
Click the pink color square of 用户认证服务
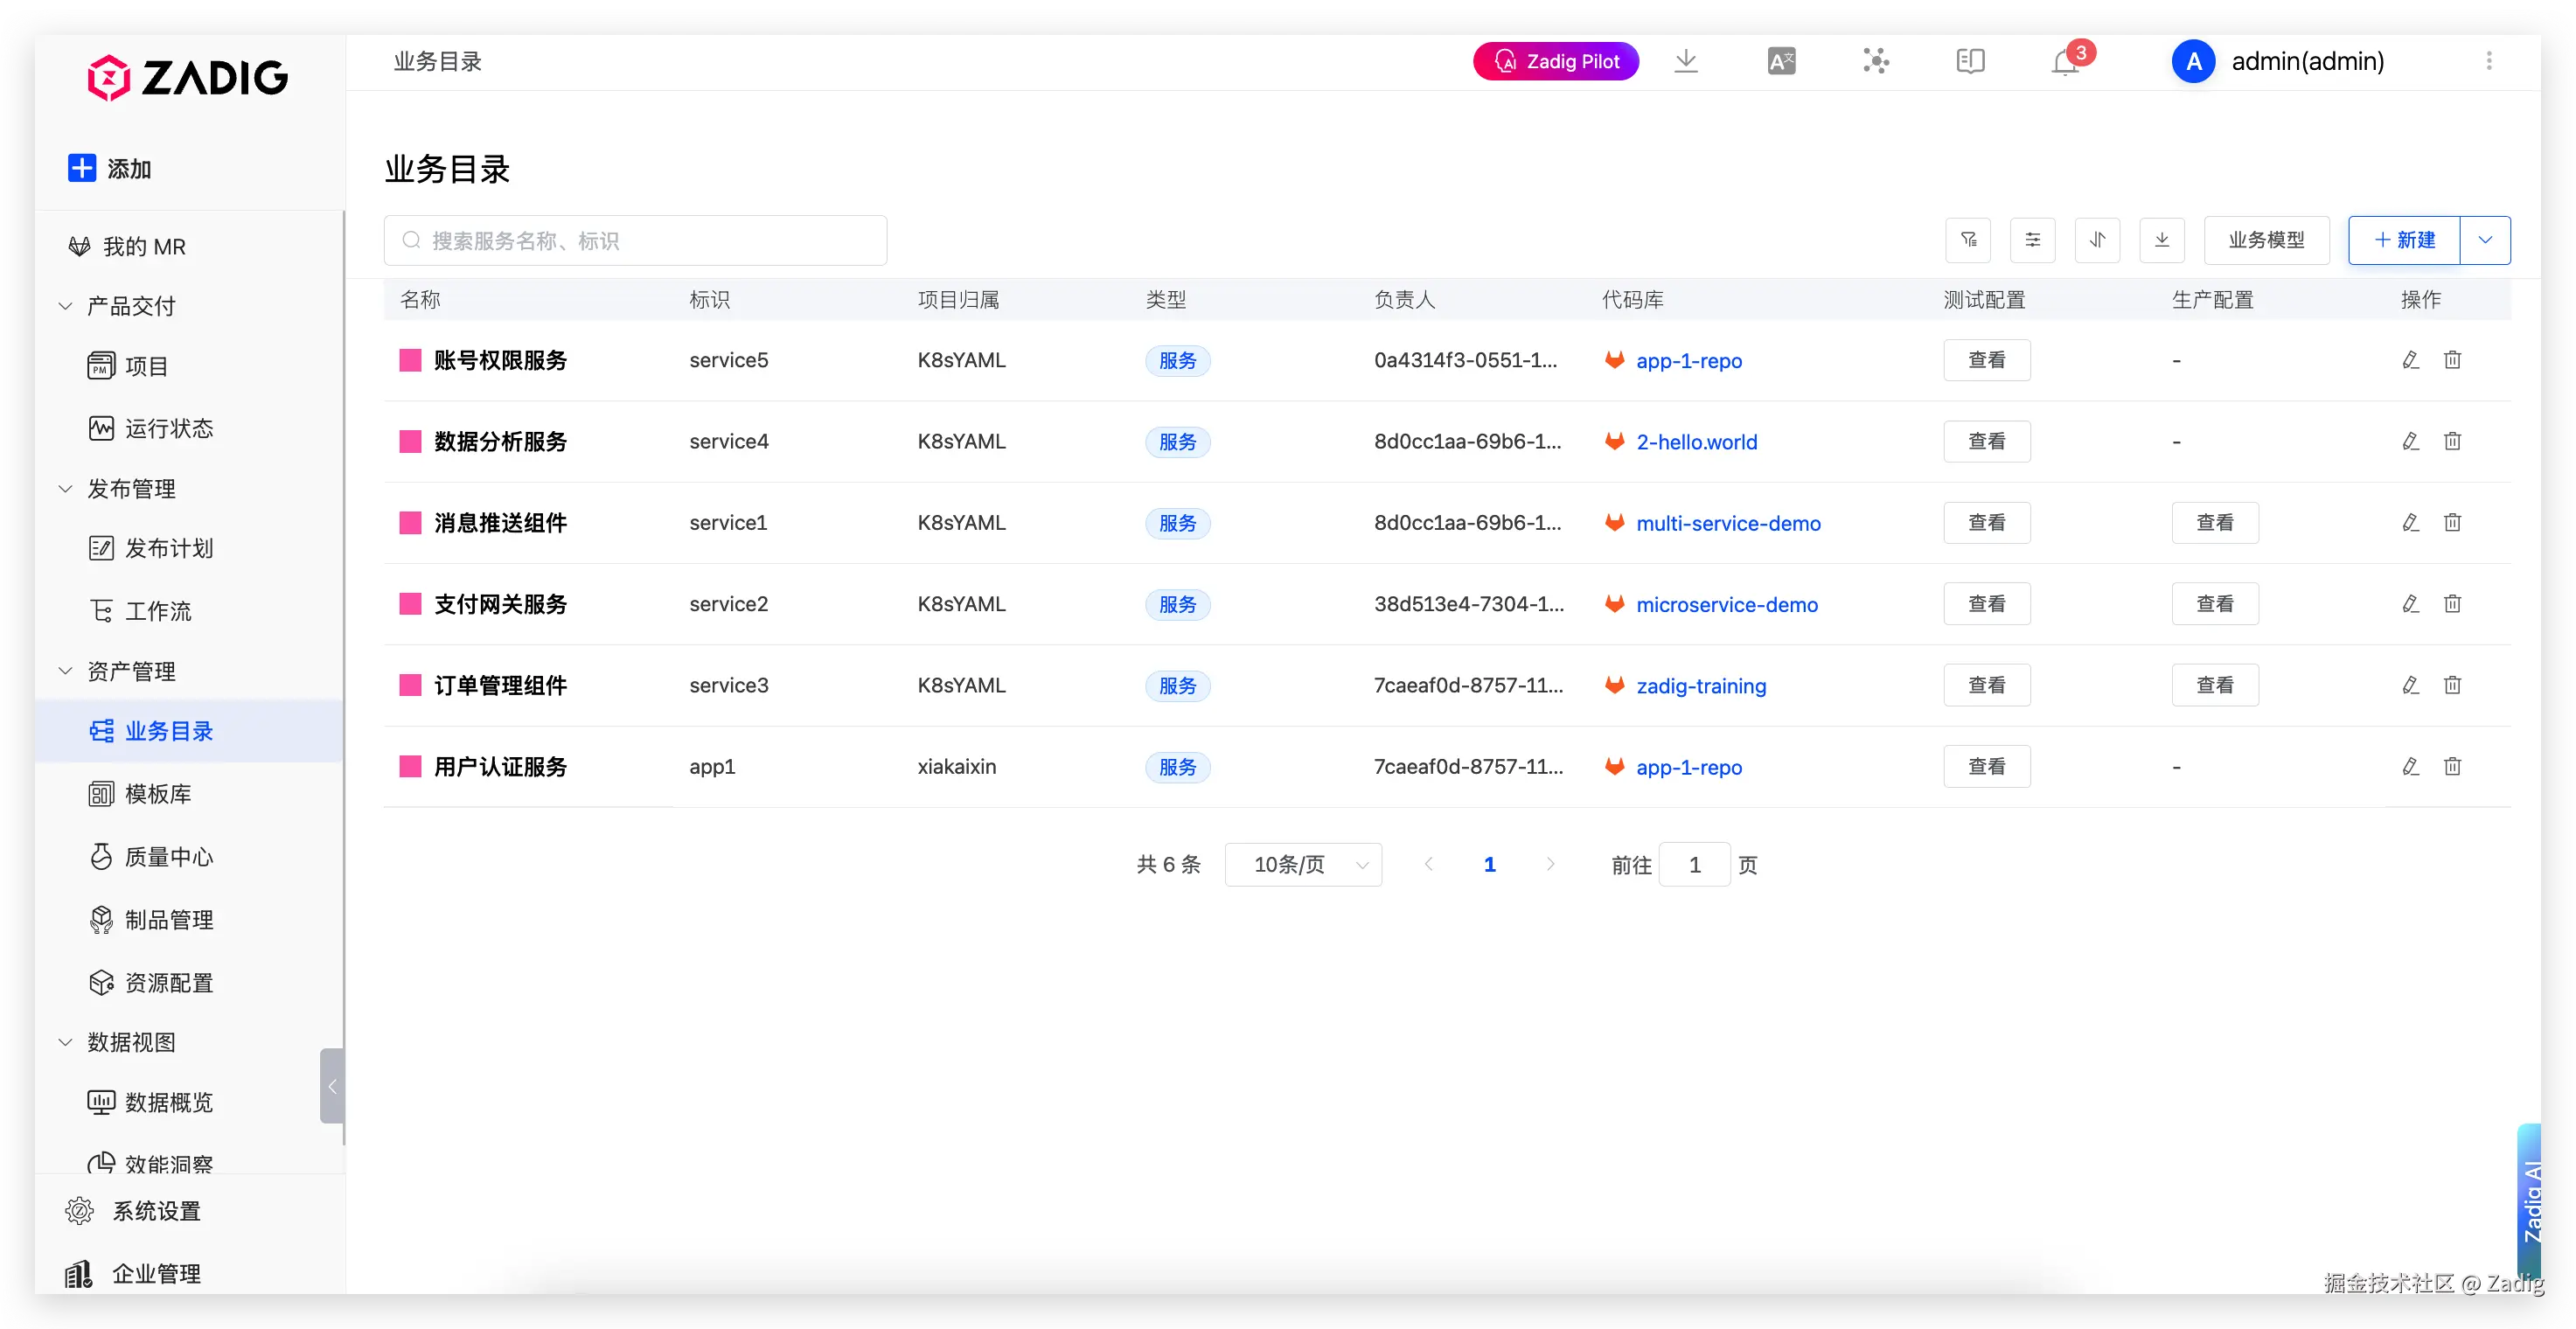[410, 767]
